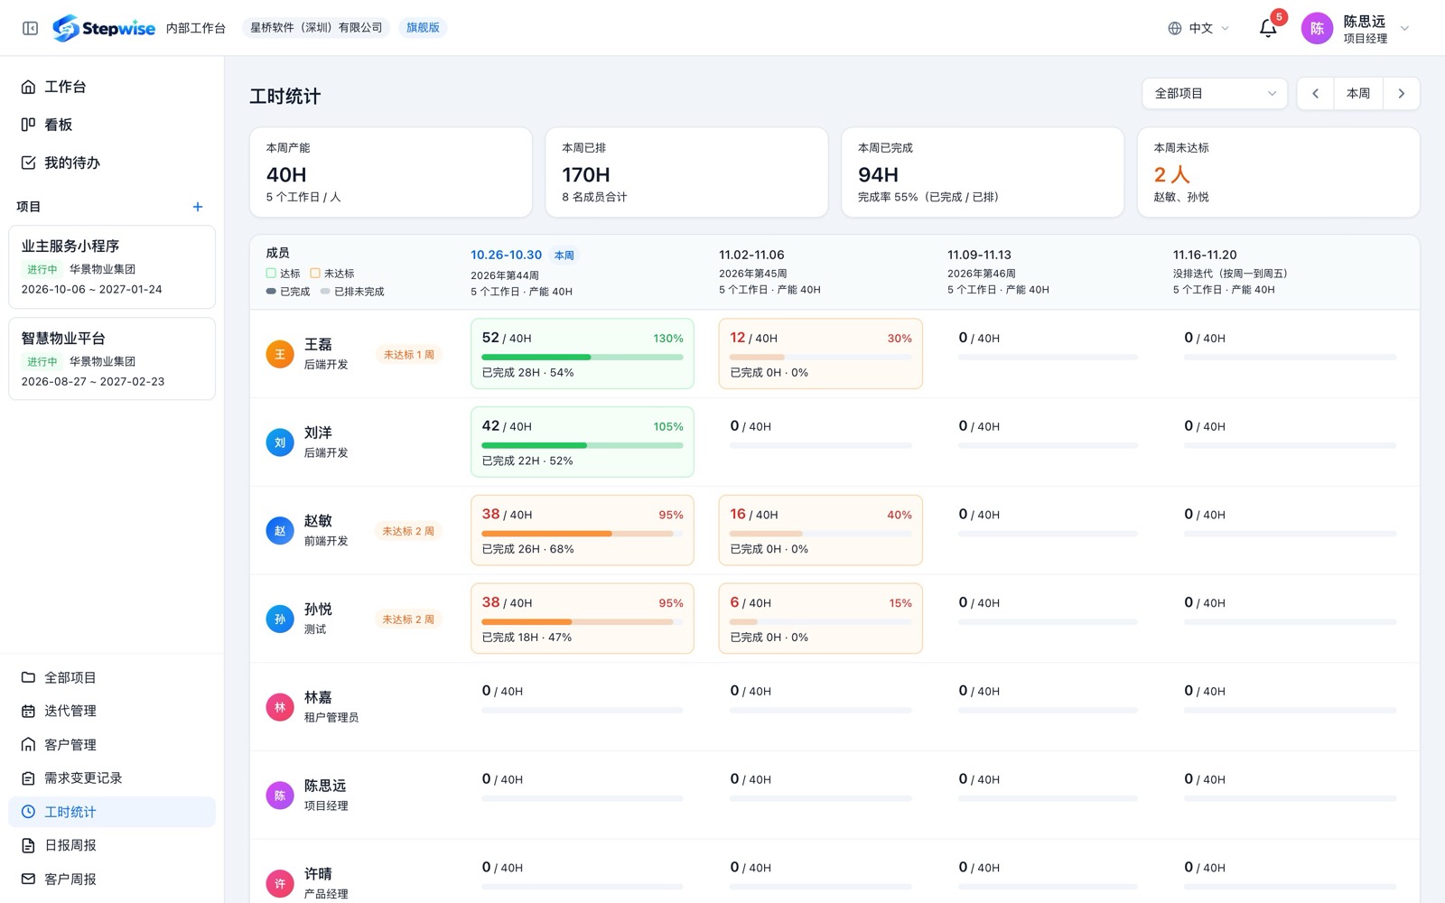Open 业主服务小程序 project card
This screenshot has width=1445, height=903.
[112, 267]
